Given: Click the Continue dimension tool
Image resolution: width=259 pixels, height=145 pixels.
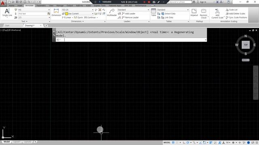Looking at the screenshot, I should (x=90, y=17).
